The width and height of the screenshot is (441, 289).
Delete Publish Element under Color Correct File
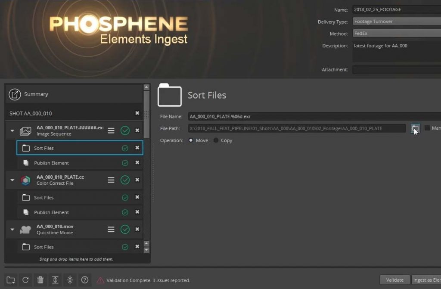pyautogui.click(x=137, y=212)
